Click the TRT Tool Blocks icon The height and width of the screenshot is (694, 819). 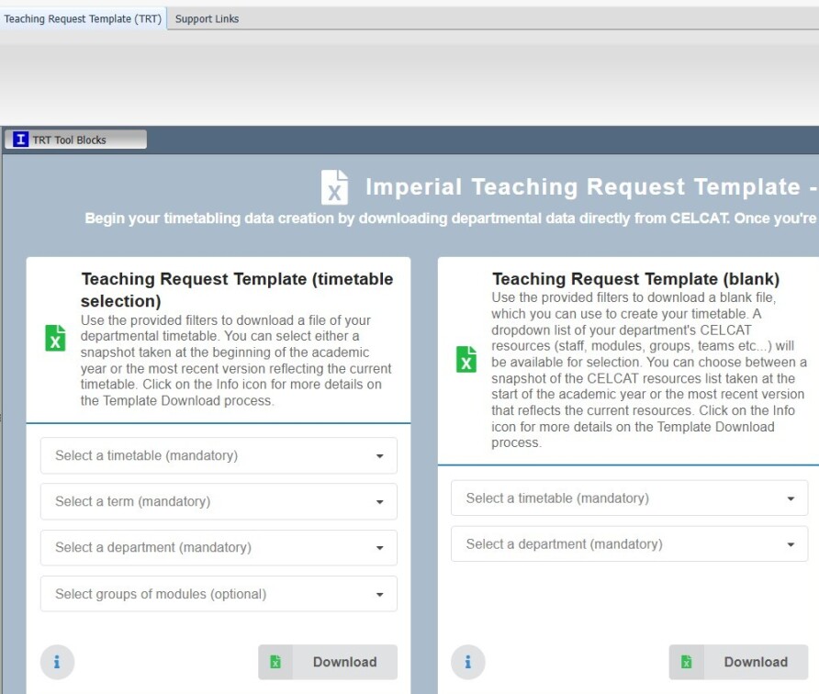[20, 140]
